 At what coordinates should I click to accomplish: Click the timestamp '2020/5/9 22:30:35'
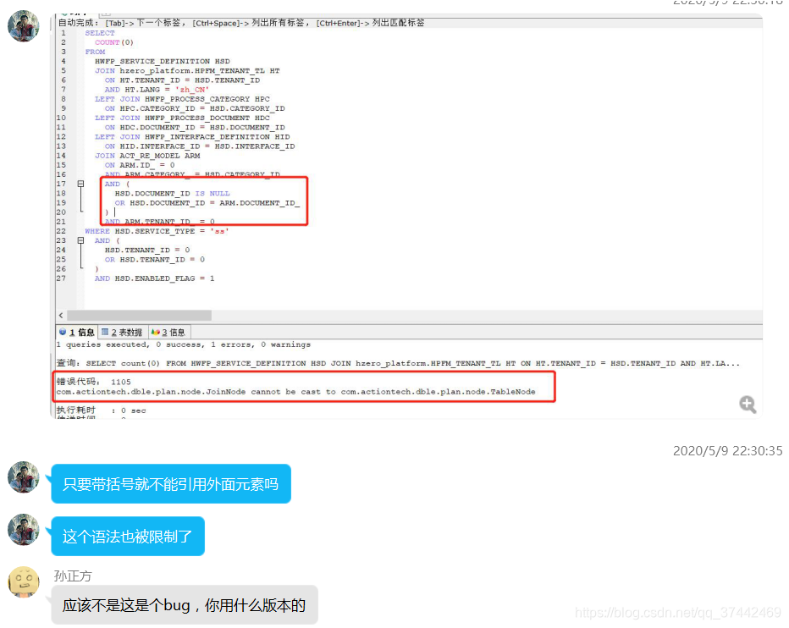point(727,451)
